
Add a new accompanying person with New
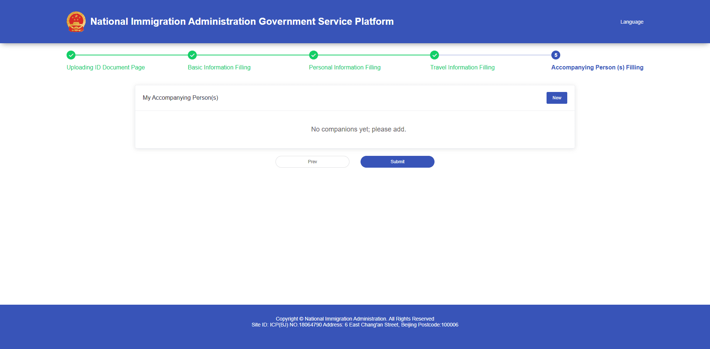pyautogui.click(x=557, y=98)
